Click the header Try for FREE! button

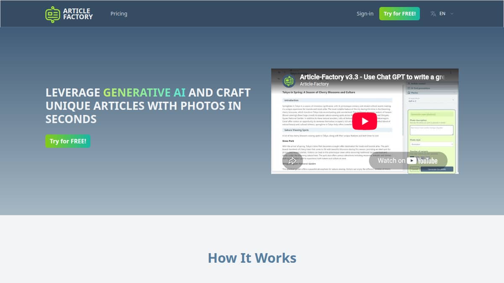tap(399, 13)
